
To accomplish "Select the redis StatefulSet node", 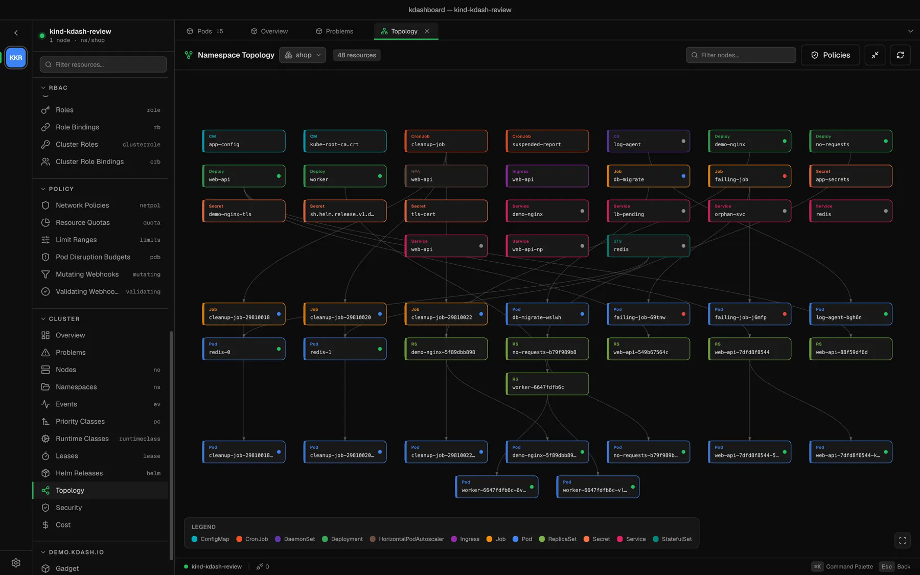I will 648,246.
